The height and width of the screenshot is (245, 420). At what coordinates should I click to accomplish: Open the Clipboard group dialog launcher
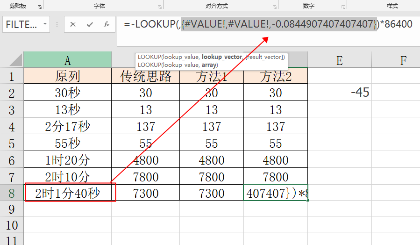(x=40, y=7)
